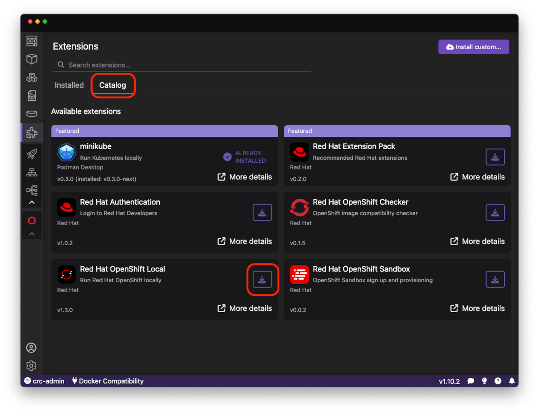Click the Red Hat OpenShift Sandbox title

tap(361, 269)
